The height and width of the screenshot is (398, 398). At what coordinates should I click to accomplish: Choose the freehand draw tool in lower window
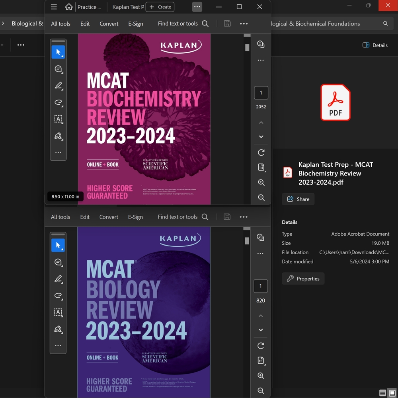pos(58,295)
